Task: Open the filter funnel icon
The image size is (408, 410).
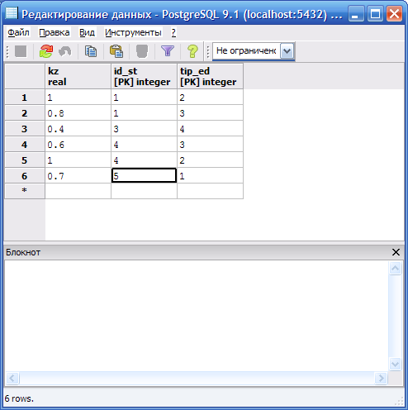Action: (x=168, y=51)
